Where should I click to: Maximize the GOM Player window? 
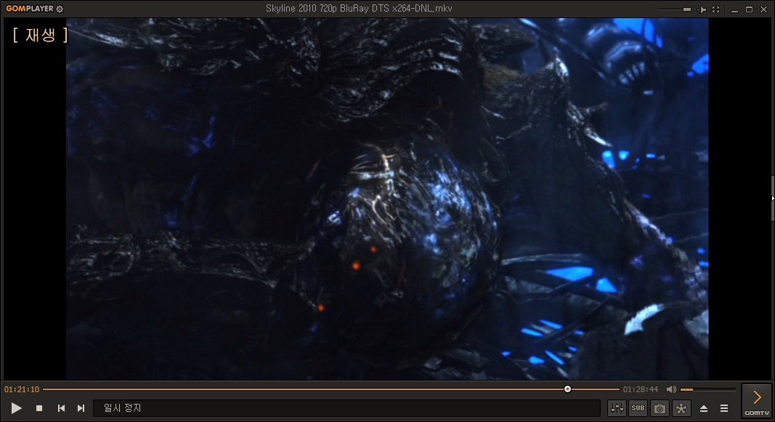750,9
